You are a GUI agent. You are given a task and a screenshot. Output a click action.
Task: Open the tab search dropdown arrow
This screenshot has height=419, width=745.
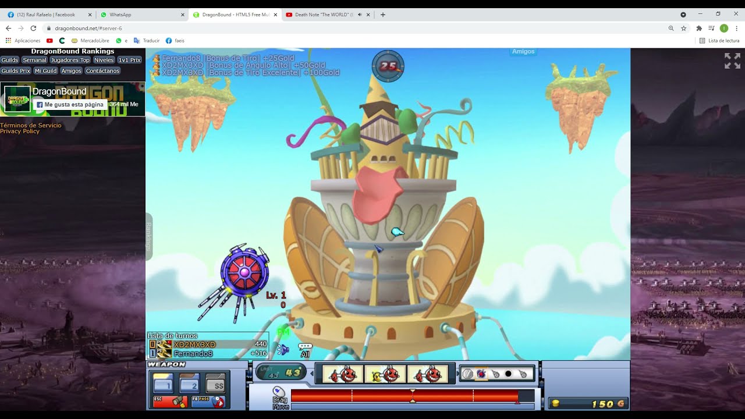683,15
